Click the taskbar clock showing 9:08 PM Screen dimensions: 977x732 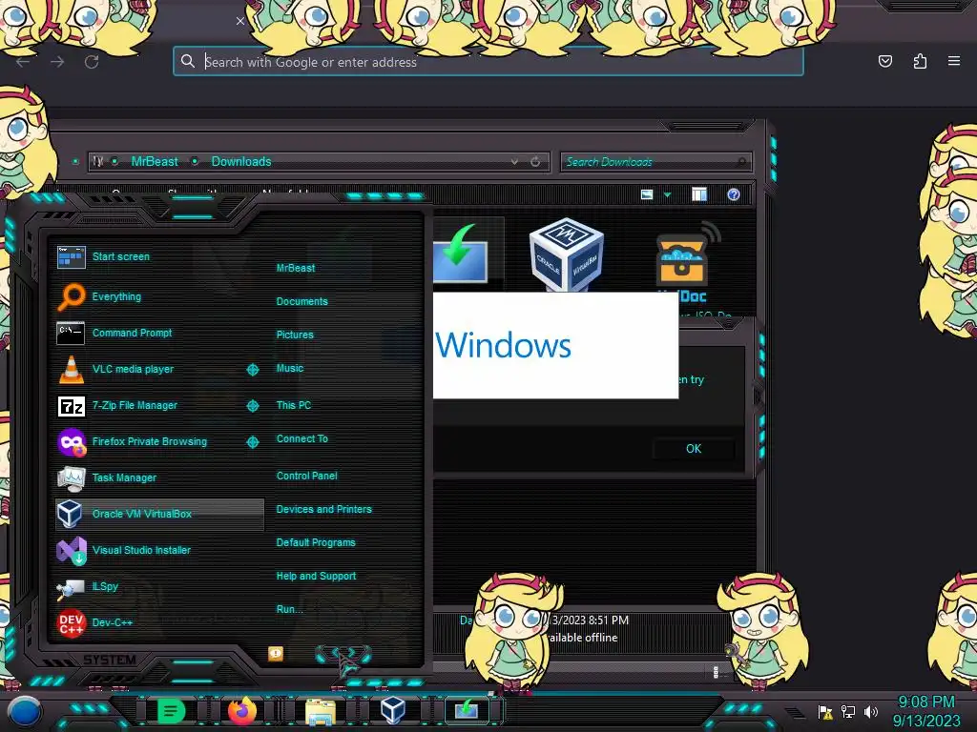coord(925,711)
